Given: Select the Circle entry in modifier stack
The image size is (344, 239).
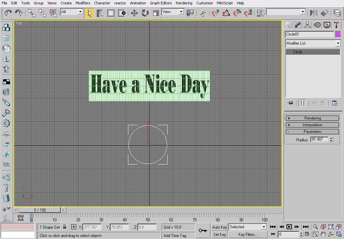Looking at the screenshot, I should point(313,52).
